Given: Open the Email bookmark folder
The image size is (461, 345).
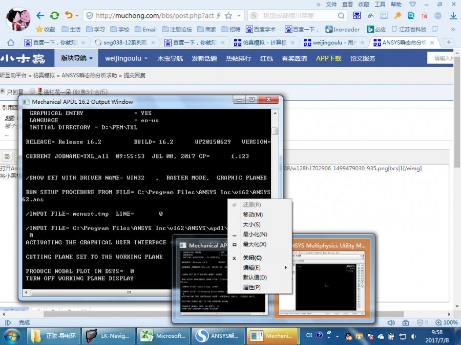Looking at the screenshot, I should click(145, 29).
